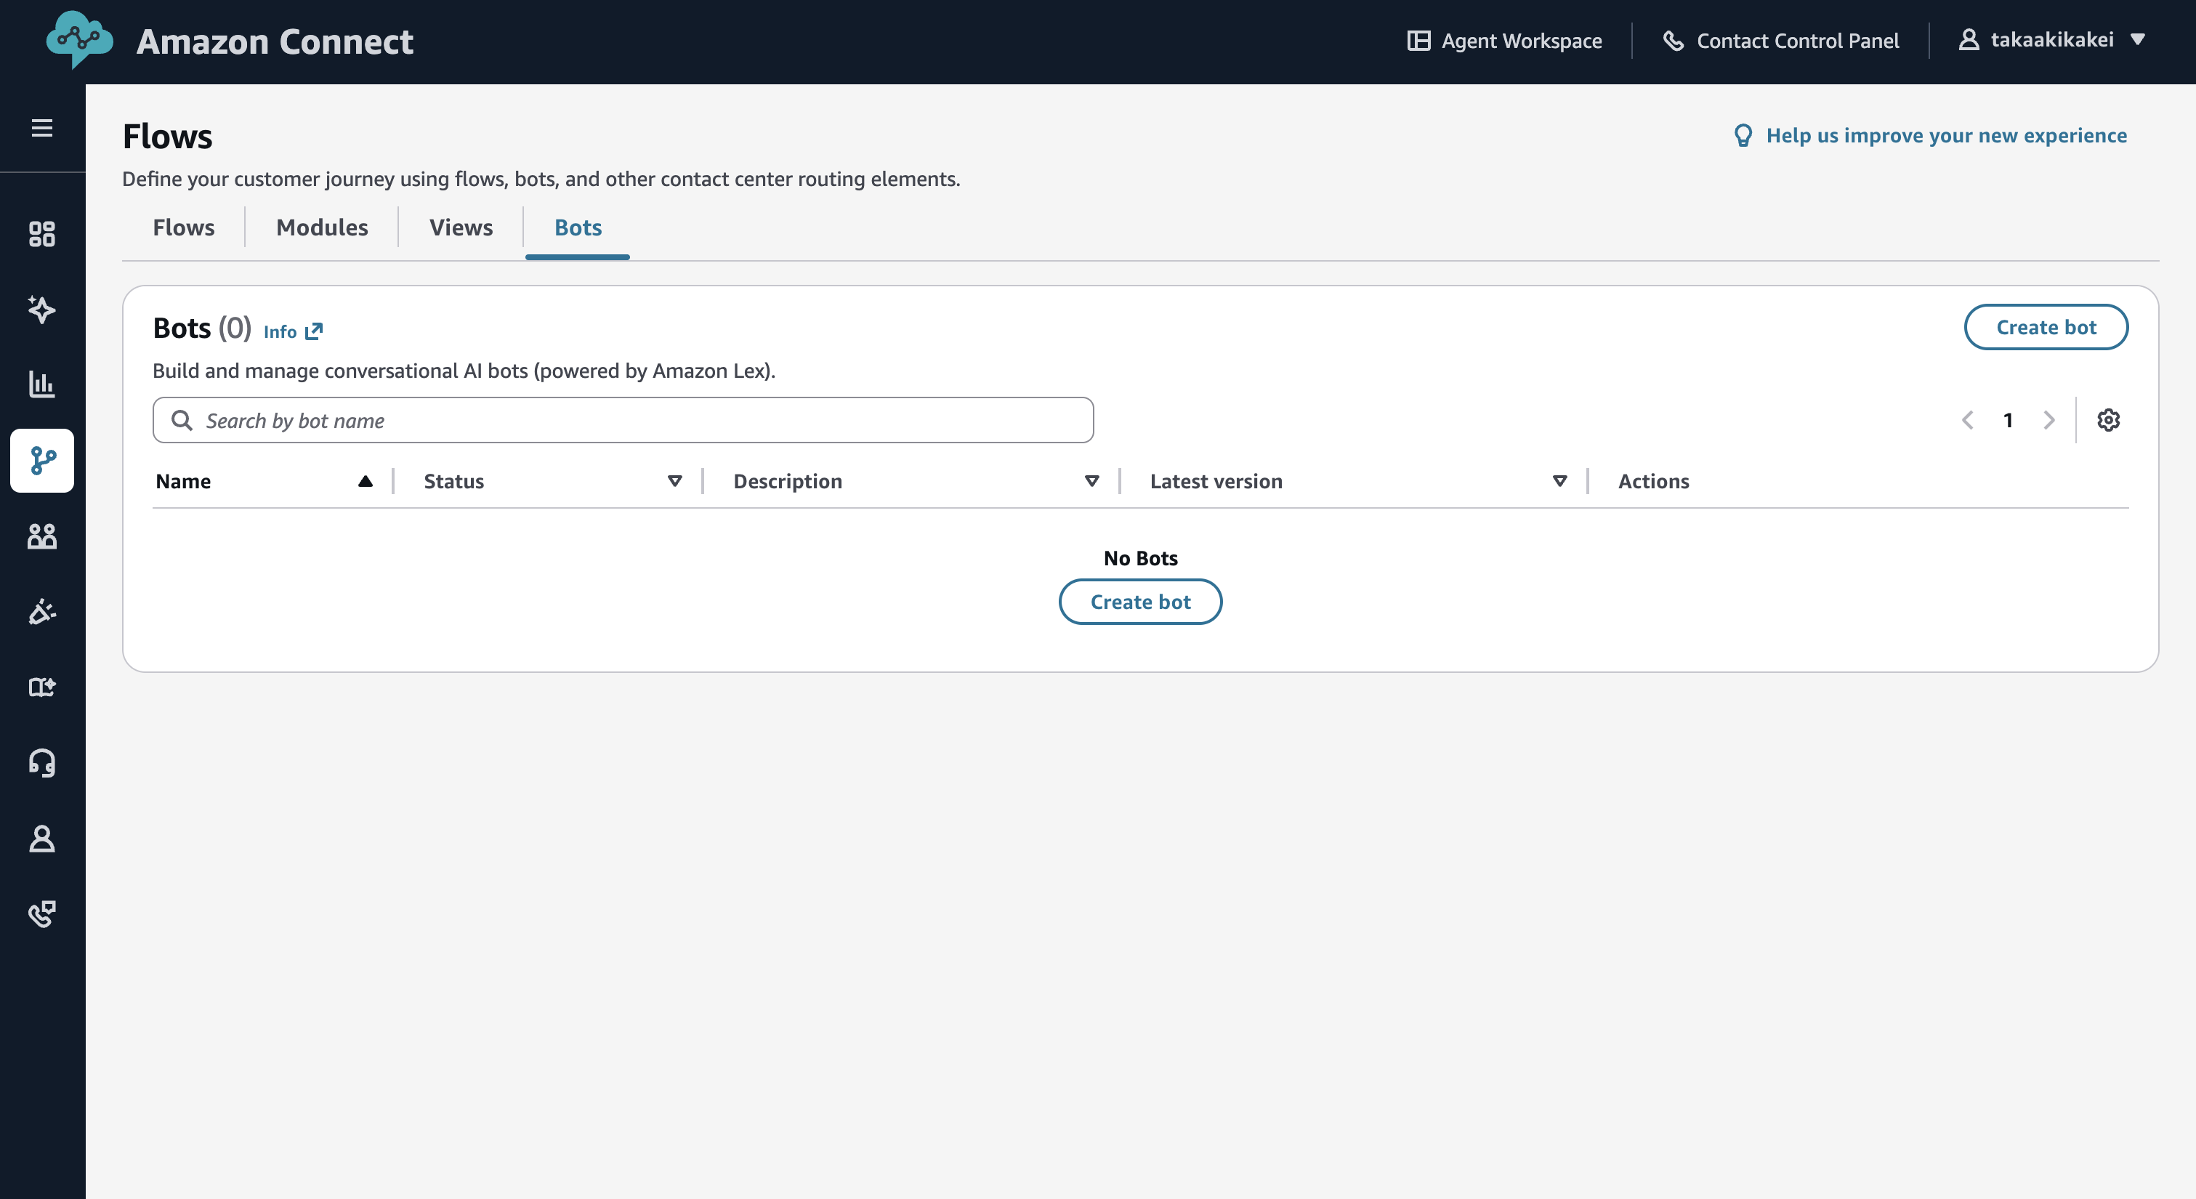
Task: Click the headset icon in sidebar
Action: pos(41,762)
